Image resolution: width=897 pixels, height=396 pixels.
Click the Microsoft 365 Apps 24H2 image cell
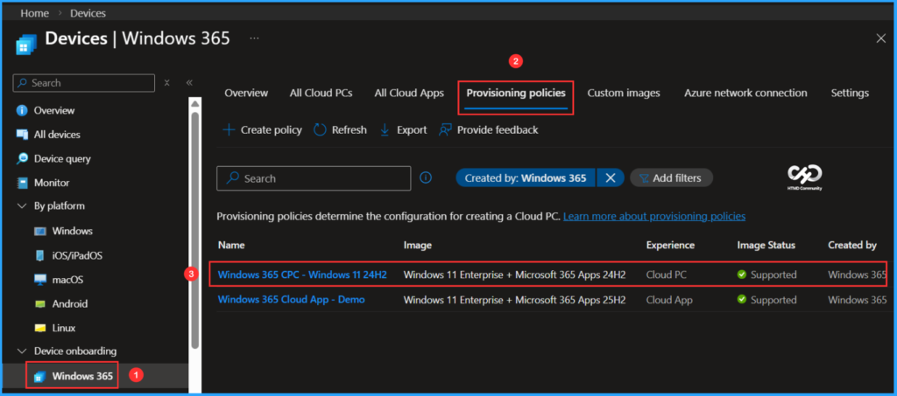click(514, 274)
